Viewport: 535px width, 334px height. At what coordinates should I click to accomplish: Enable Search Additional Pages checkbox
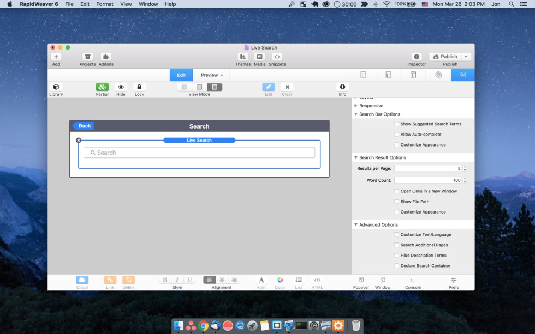[x=396, y=245]
